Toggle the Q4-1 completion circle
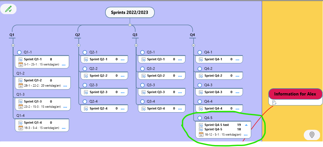The height and width of the screenshot is (147, 323). [200, 52]
